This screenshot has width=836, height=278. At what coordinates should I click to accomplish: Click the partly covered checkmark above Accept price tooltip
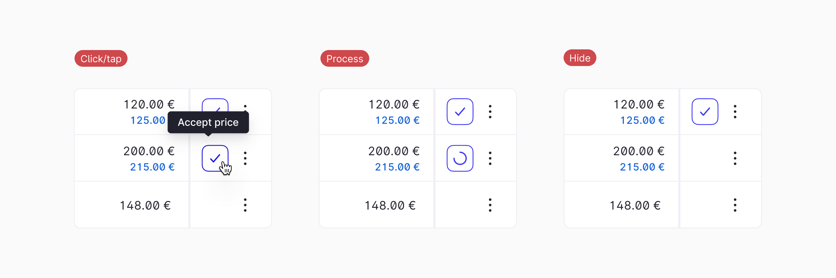(215, 105)
